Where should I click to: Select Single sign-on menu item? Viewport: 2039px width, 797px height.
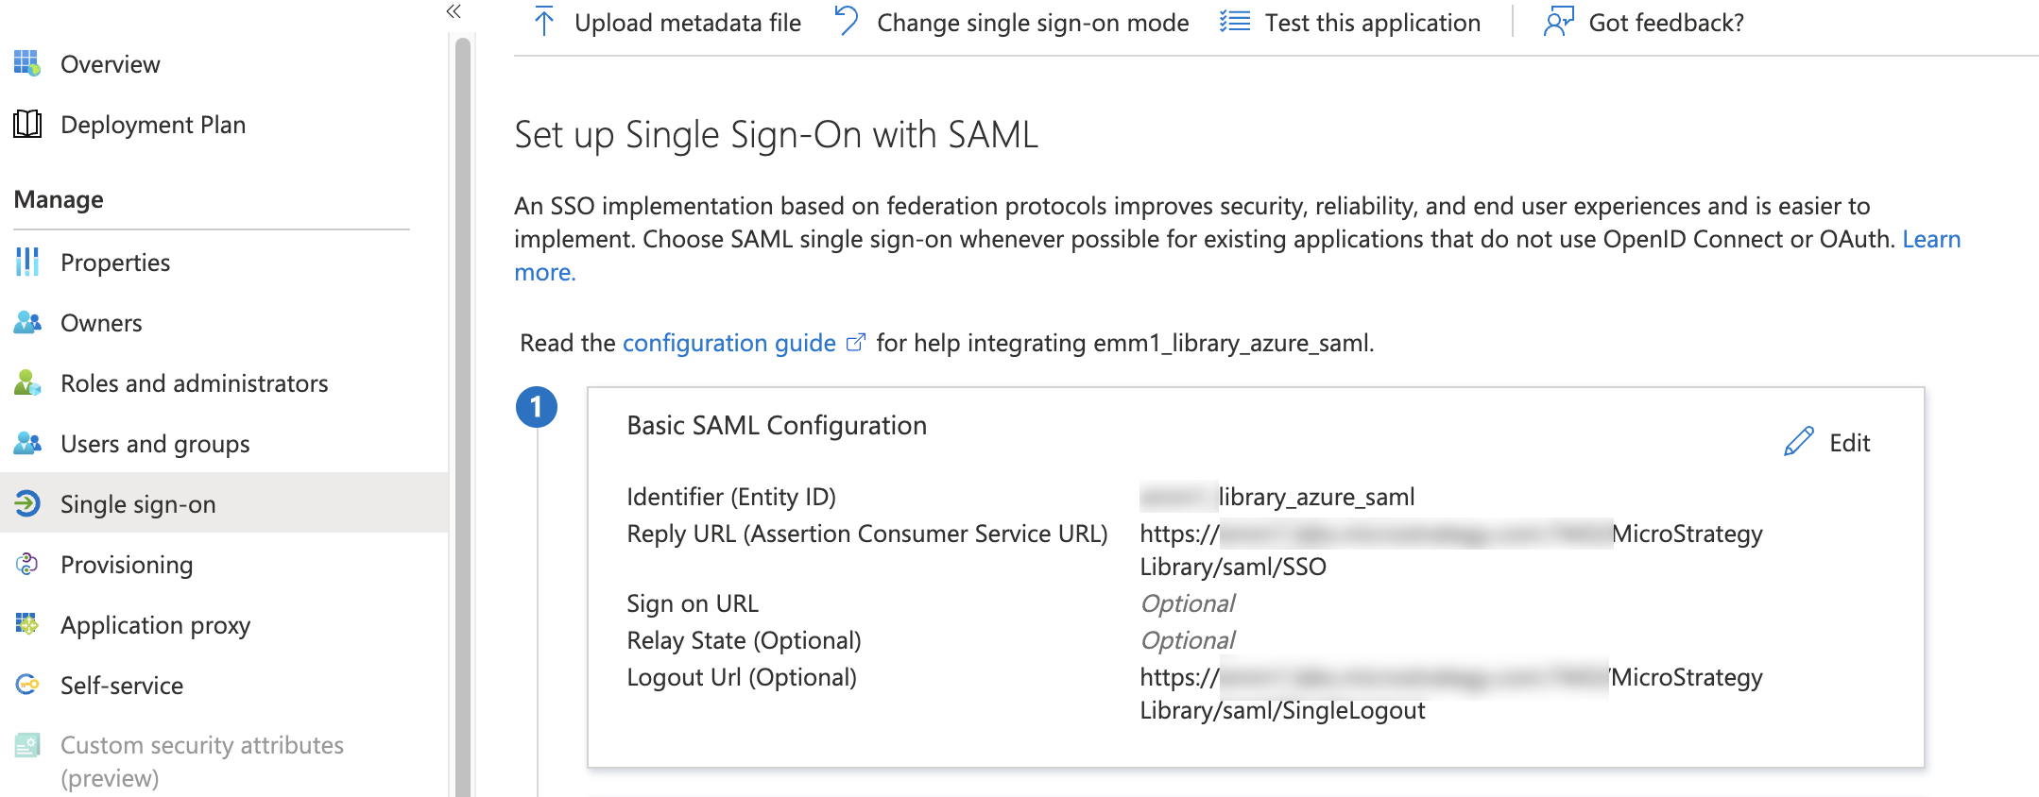coord(138,504)
